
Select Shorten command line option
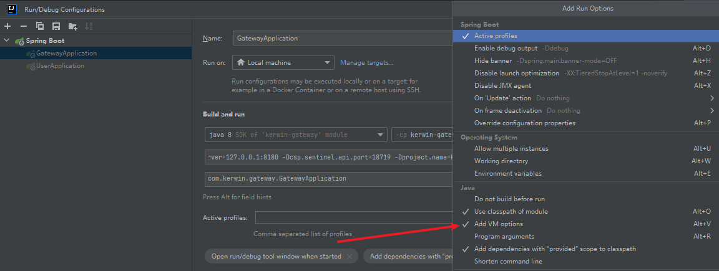click(x=585, y=262)
